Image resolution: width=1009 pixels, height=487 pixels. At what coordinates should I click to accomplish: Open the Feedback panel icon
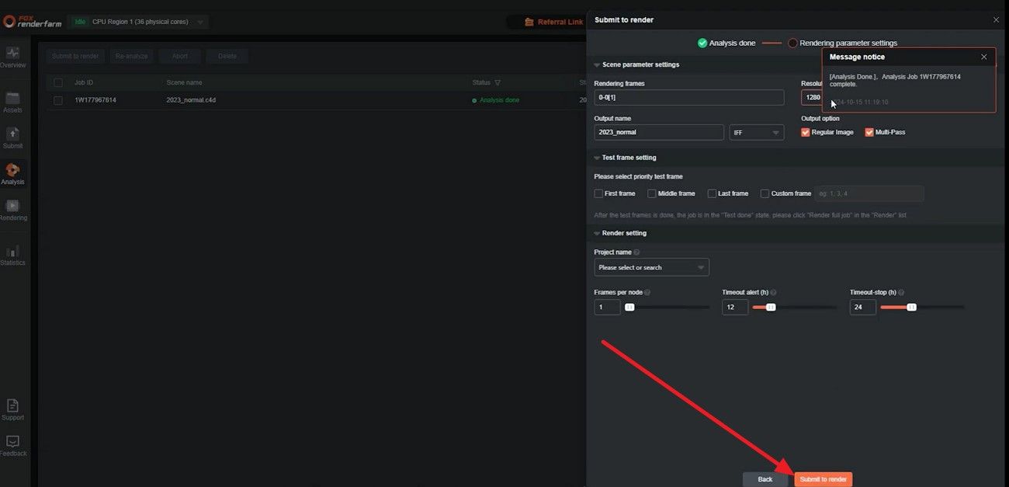coord(12,445)
